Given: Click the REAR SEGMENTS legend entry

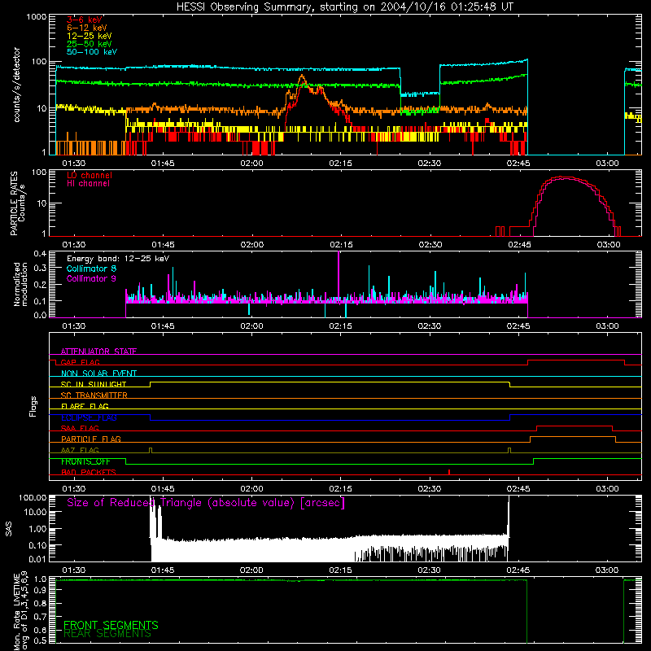Looking at the screenshot, I should point(107,634).
